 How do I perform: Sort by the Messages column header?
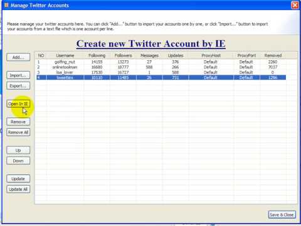coord(149,55)
